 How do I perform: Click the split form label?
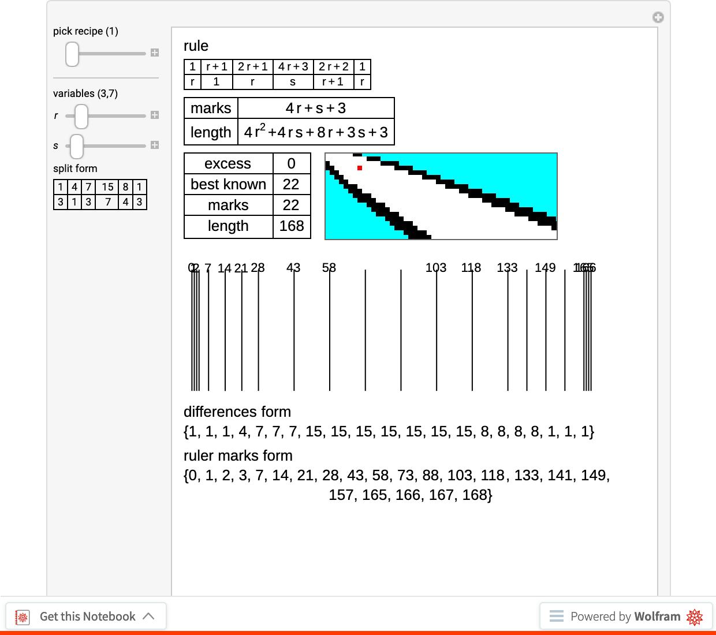coord(75,169)
